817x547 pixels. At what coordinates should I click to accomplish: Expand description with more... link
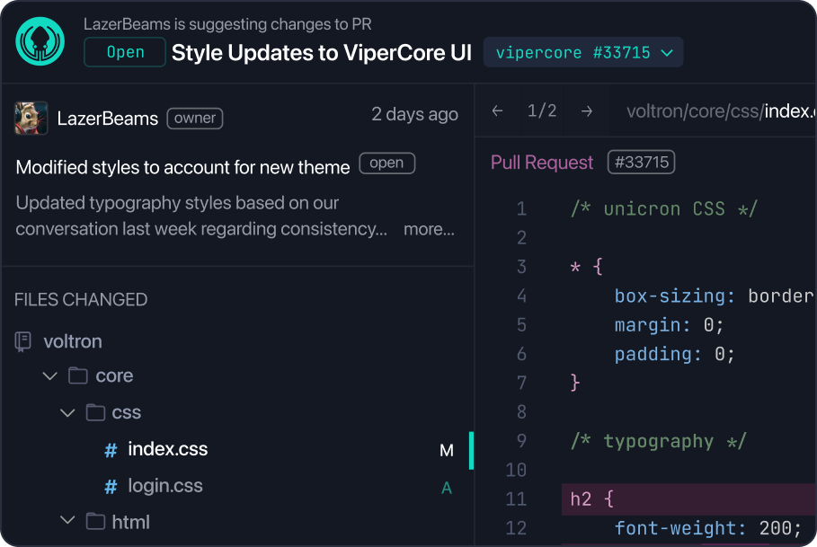429,229
